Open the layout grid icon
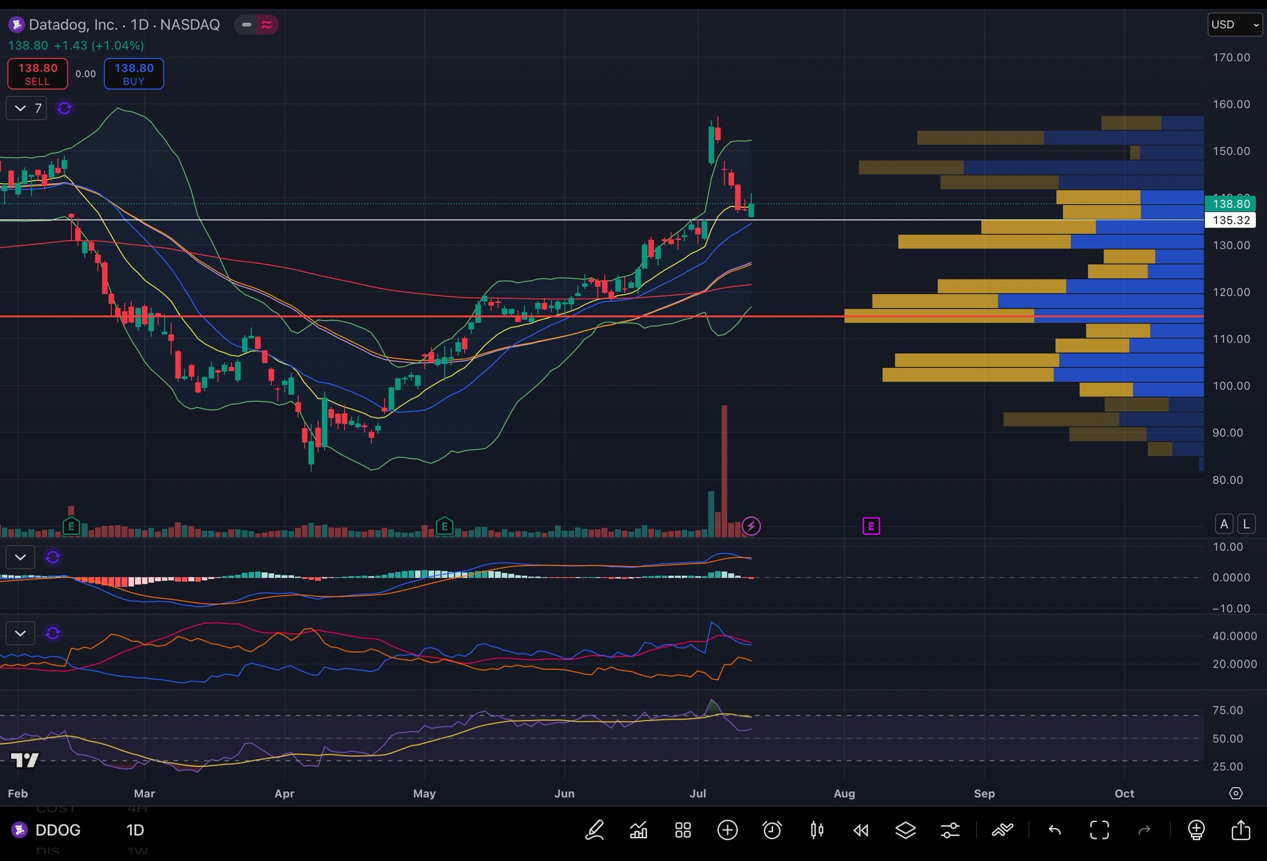Image resolution: width=1267 pixels, height=861 pixels. pos(683,829)
